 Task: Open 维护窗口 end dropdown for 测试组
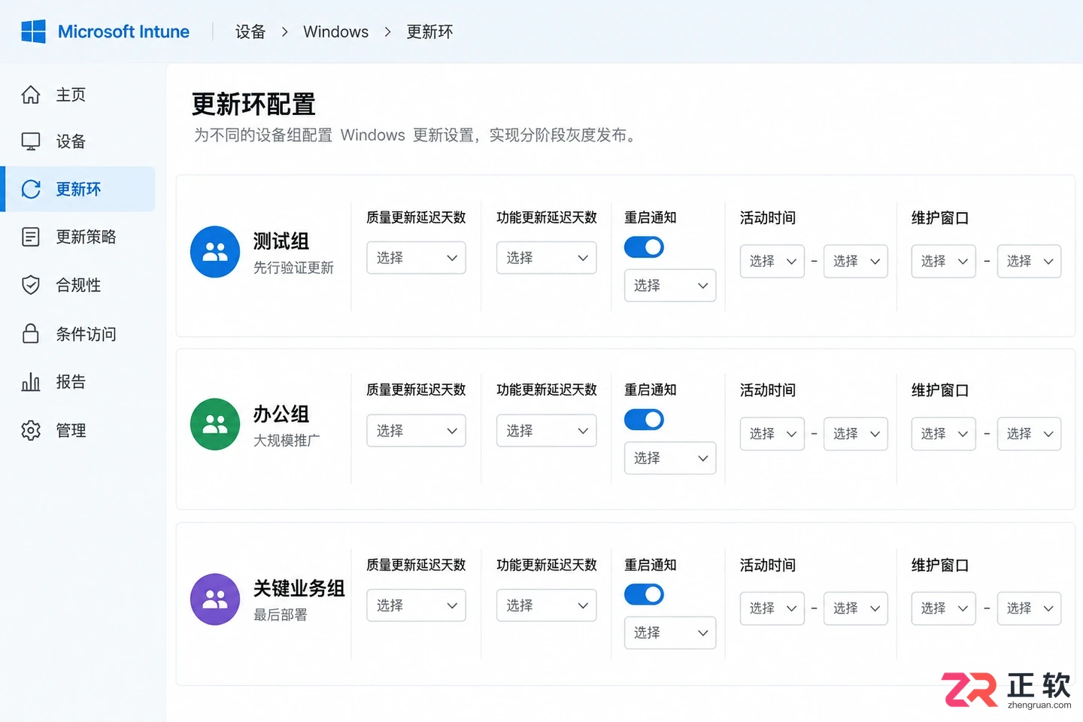pyautogui.click(x=1029, y=261)
